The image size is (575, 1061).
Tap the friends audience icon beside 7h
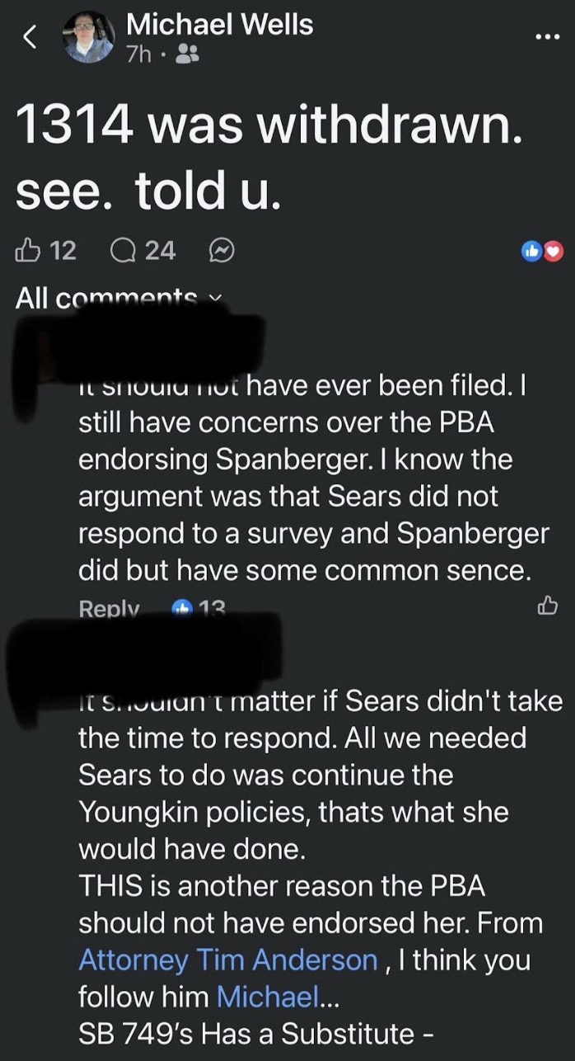(187, 55)
